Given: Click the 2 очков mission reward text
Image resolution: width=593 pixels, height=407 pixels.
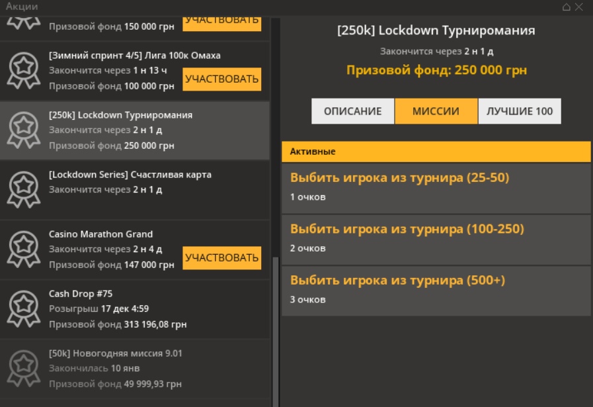Looking at the screenshot, I should (308, 248).
